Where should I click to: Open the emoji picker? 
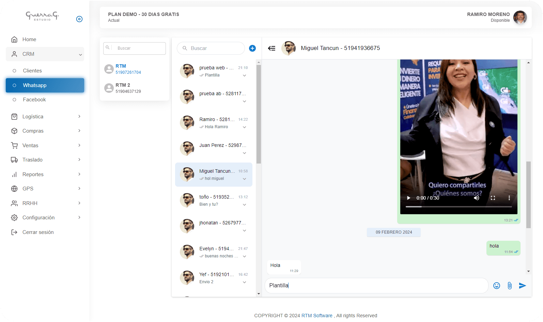click(497, 286)
